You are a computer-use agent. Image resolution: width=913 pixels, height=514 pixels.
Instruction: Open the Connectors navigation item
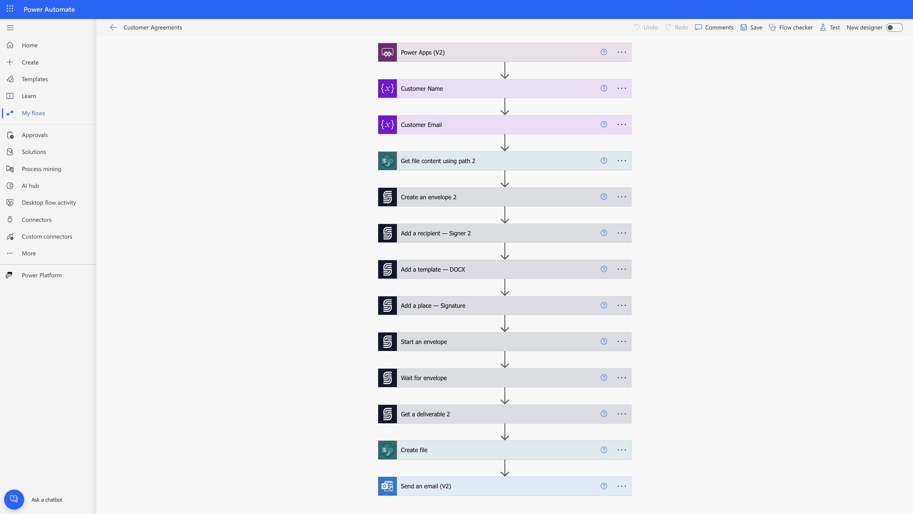pos(36,220)
